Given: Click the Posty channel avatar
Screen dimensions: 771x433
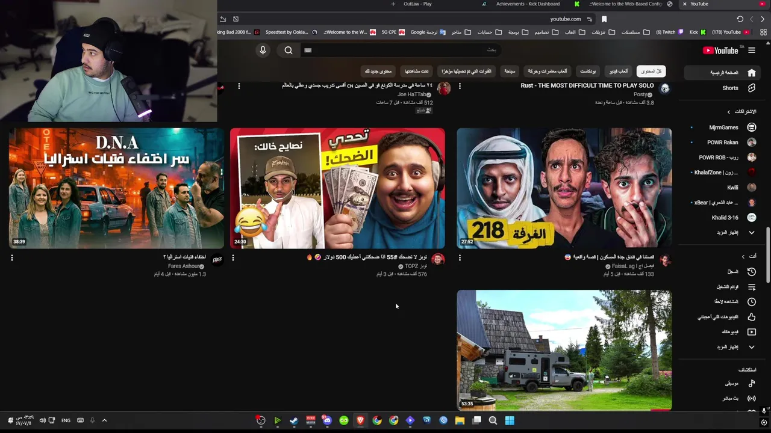Looking at the screenshot, I should point(665,89).
